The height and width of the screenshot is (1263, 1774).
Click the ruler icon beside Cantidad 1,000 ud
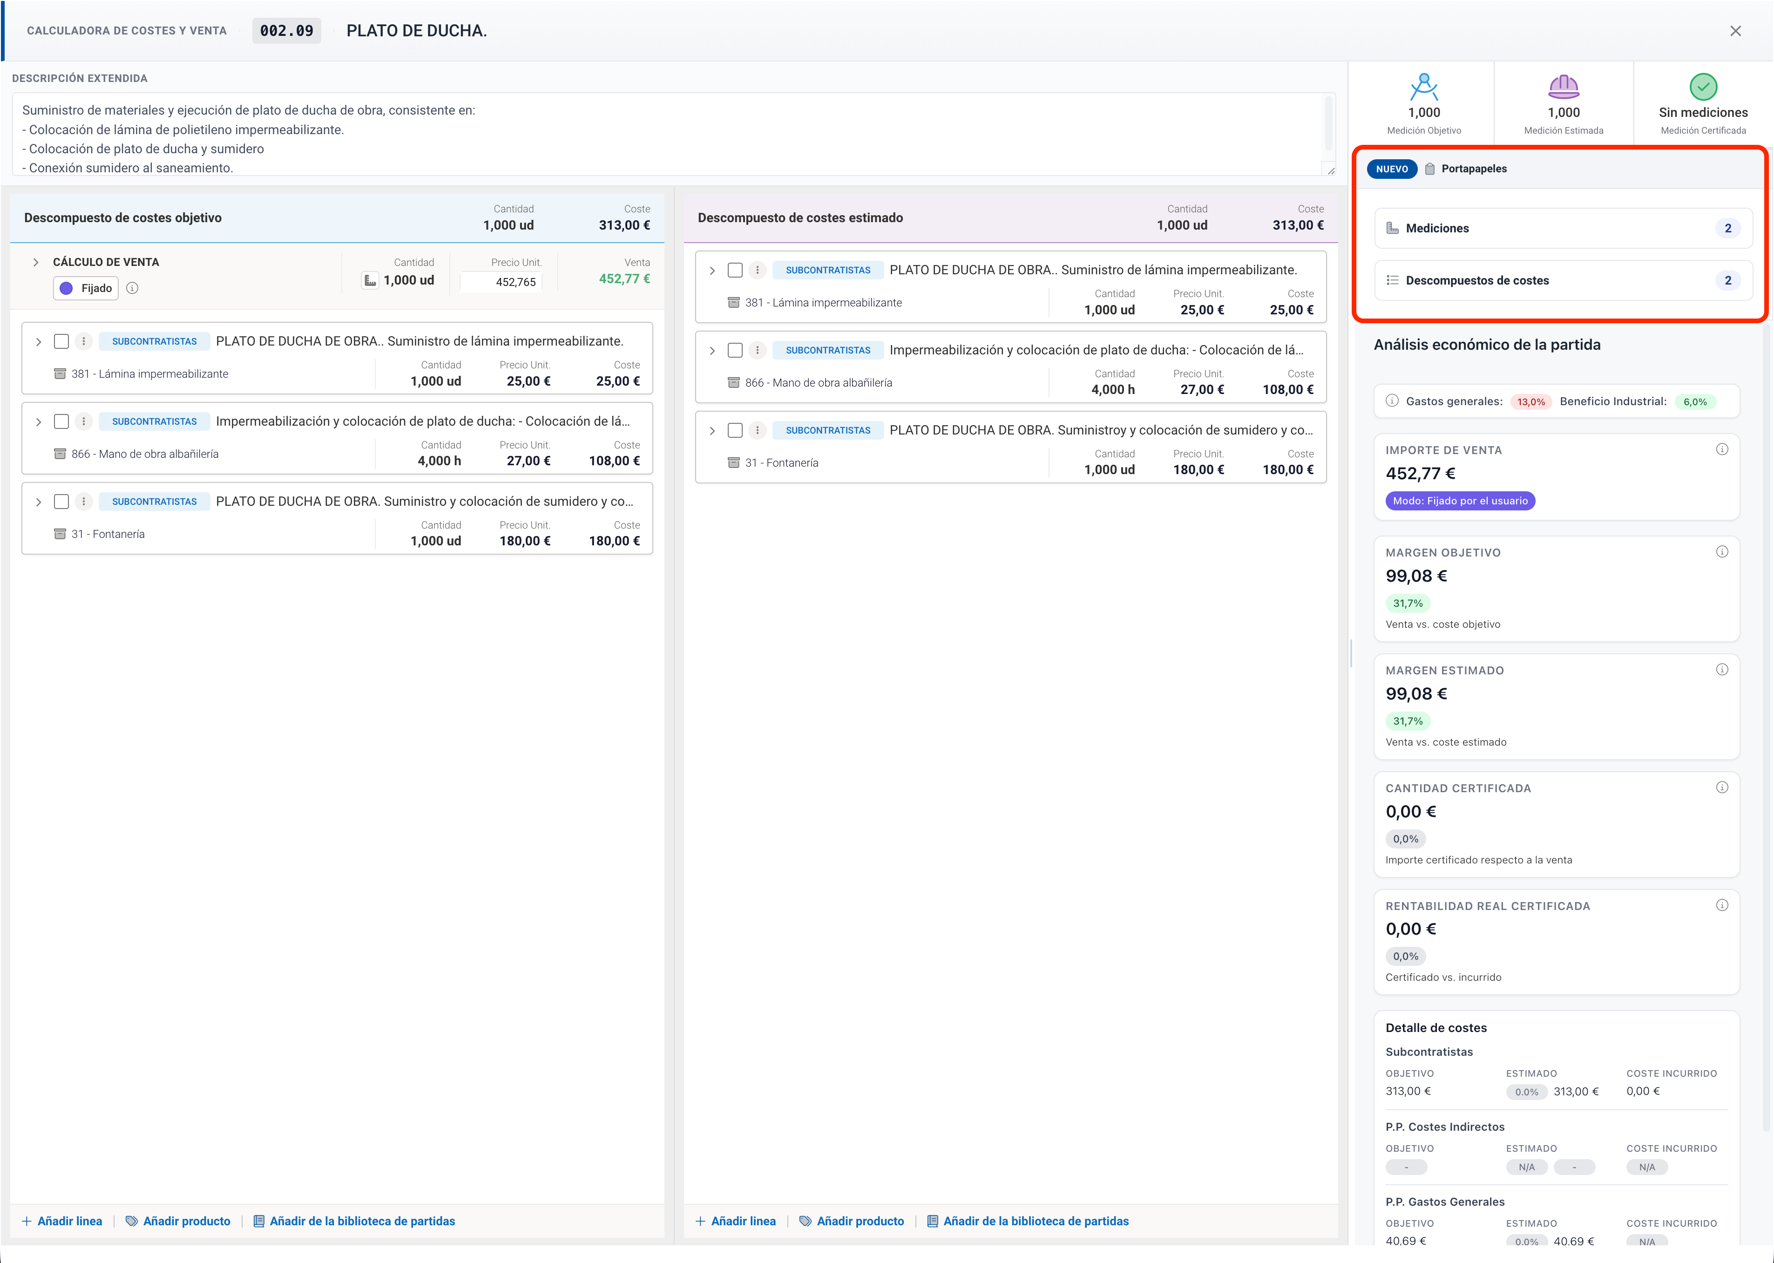click(x=371, y=280)
